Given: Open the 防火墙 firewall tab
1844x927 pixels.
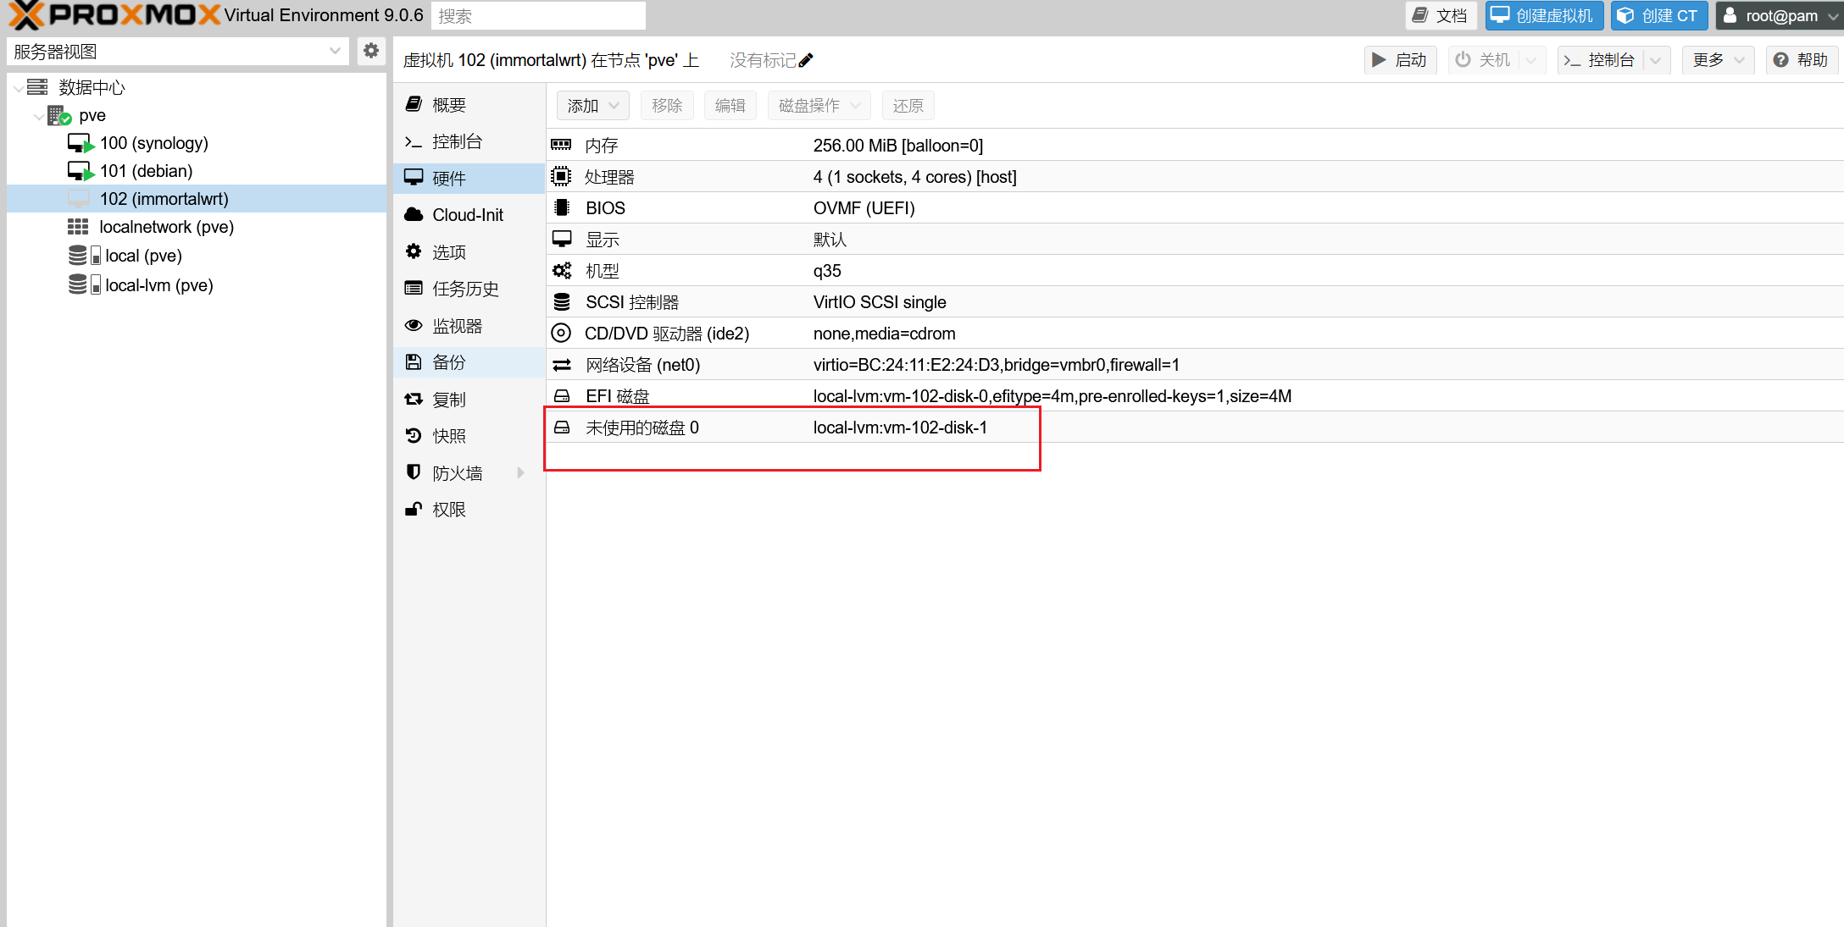Looking at the screenshot, I should [469, 473].
